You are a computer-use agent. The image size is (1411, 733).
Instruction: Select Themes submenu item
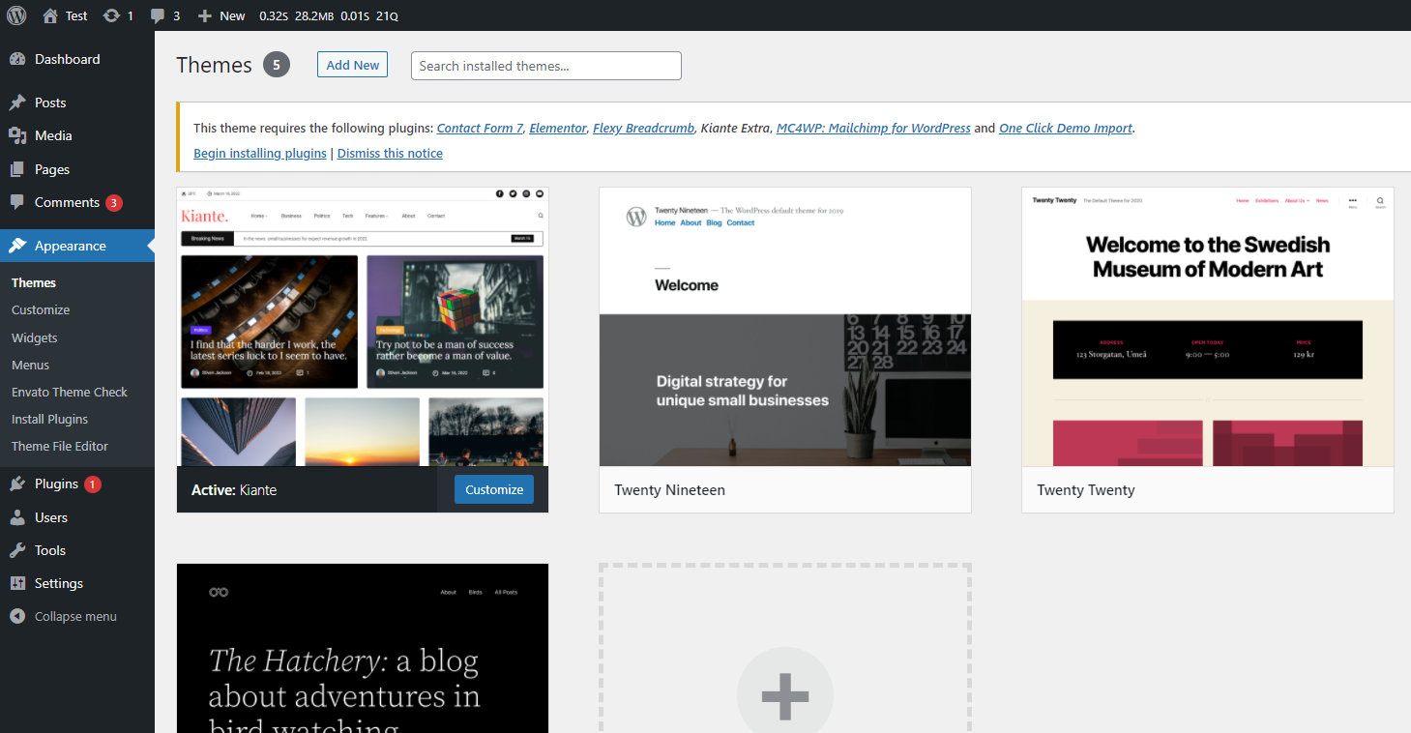[34, 282]
